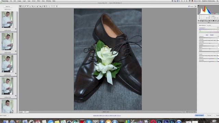Open Skype from the dock

(89, 122)
